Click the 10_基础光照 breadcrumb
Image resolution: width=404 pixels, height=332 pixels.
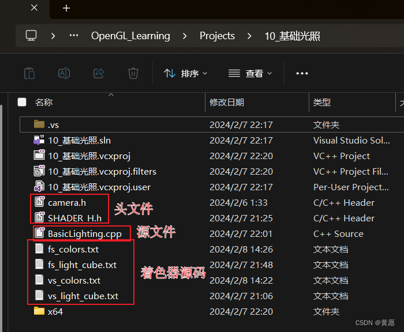click(293, 36)
